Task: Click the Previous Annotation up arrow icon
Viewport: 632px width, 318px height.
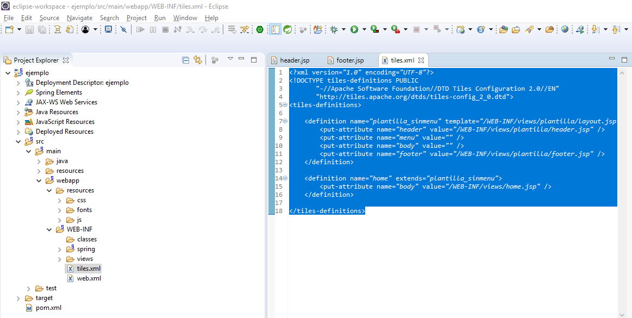Action: [x=616, y=29]
